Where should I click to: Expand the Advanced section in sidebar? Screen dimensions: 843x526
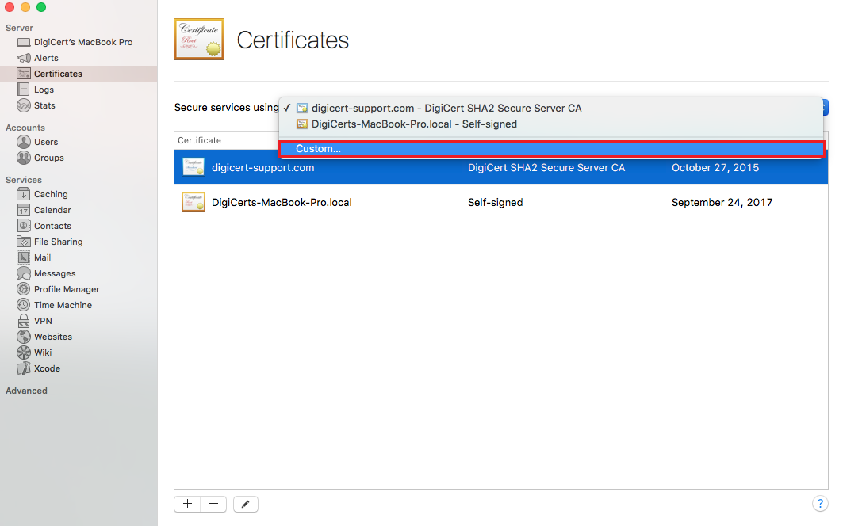[x=26, y=391]
